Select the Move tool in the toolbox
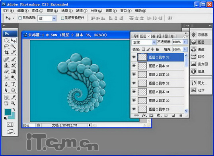The width and height of the screenshot is (214, 156). [13, 40]
